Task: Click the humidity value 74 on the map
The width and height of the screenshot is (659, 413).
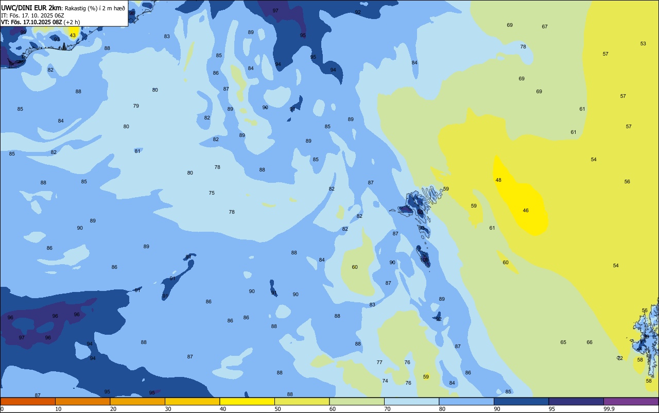Action: tap(385, 381)
